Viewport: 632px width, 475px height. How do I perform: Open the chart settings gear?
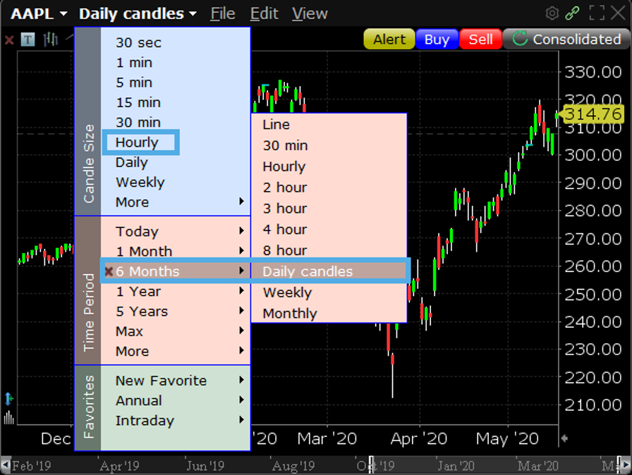pos(552,13)
